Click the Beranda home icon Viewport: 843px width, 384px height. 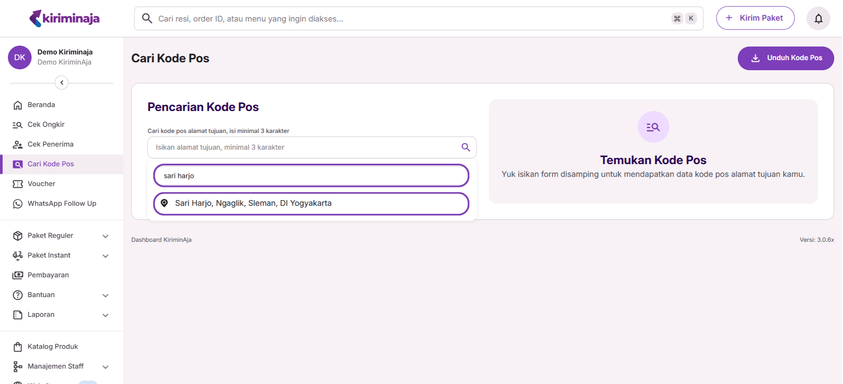tap(18, 105)
